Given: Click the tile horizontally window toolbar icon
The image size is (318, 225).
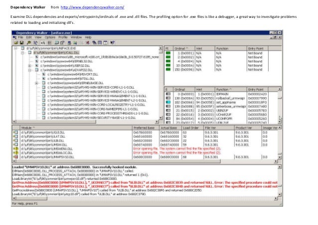Looking at the screenshot, I should click(100, 43).
